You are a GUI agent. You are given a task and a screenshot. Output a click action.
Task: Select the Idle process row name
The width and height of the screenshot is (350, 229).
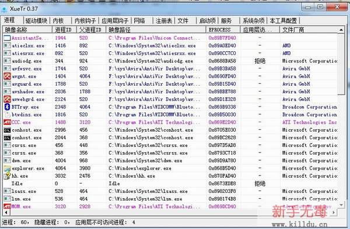click(x=17, y=184)
